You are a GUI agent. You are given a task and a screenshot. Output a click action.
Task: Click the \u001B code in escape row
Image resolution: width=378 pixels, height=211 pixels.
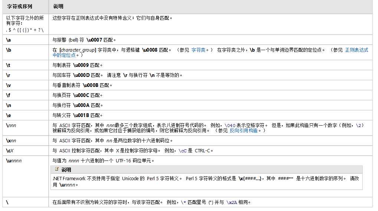point(81,116)
